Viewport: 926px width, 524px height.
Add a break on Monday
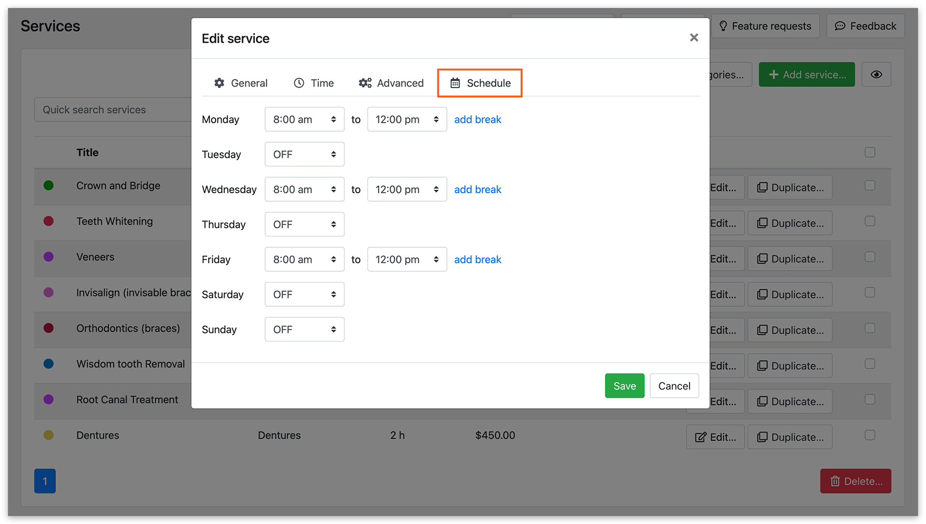[478, 119]
